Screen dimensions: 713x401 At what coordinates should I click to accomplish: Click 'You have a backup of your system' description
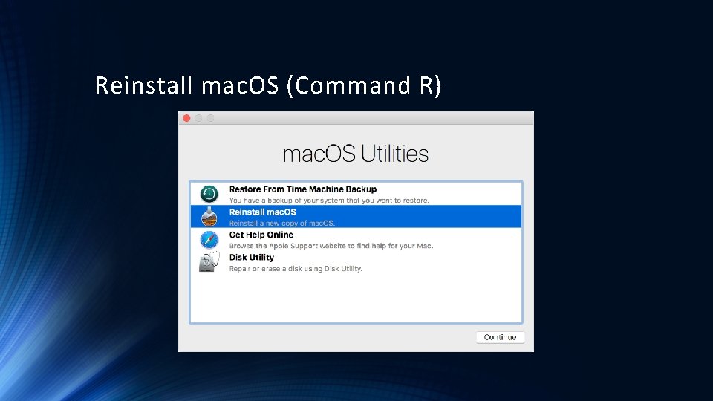pos(329,200)
